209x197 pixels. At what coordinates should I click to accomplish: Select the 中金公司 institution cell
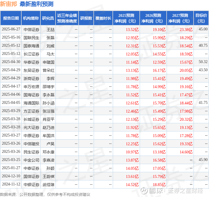(x=31, y=160)
